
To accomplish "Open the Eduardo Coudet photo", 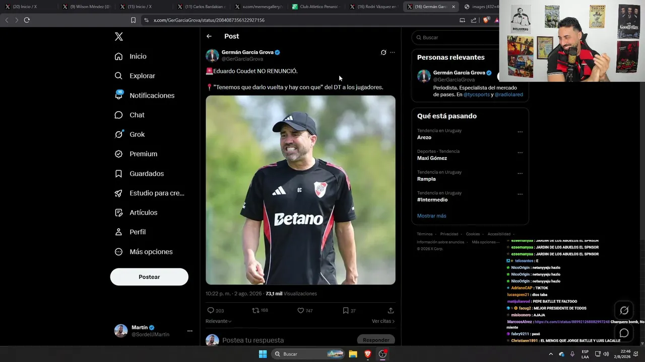I will pyautogui.click(x=300, y=190).
